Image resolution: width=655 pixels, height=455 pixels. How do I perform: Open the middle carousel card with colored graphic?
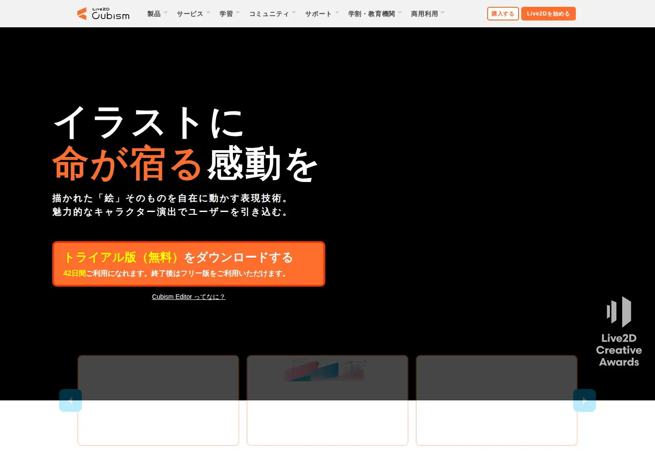tap(327, 400)
